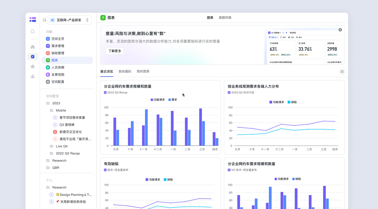Click the 空间主页 sidebar icon
Viewport: 378px width, 209px height.
[48, 39]
